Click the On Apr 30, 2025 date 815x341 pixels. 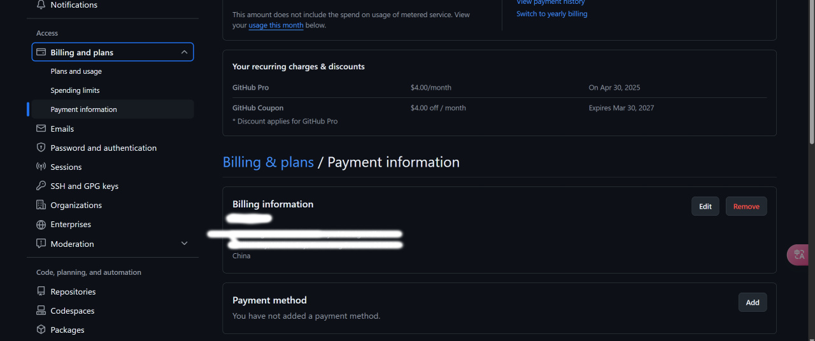pos(614,88)
